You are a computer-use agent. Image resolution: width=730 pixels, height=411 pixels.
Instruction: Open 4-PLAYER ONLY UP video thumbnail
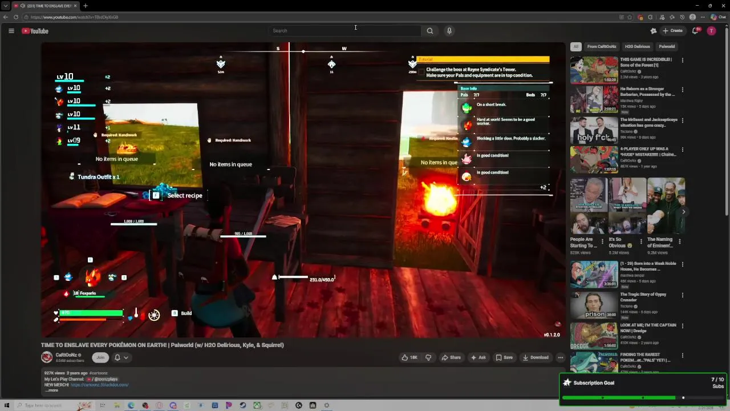click(594, 160)
